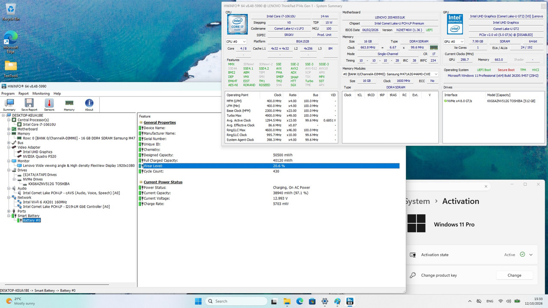Open the Summary toolbar icon

pos(9,105)
